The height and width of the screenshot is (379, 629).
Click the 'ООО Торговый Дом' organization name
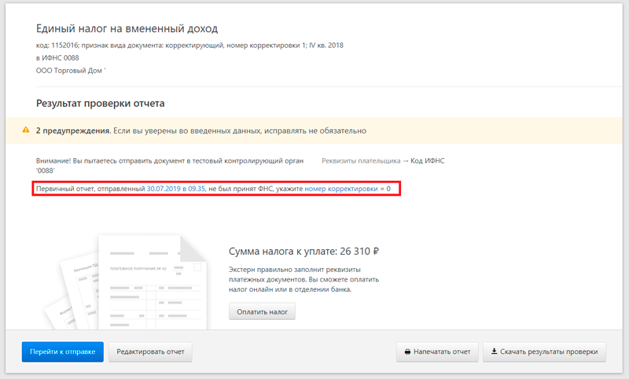[71, 71]
